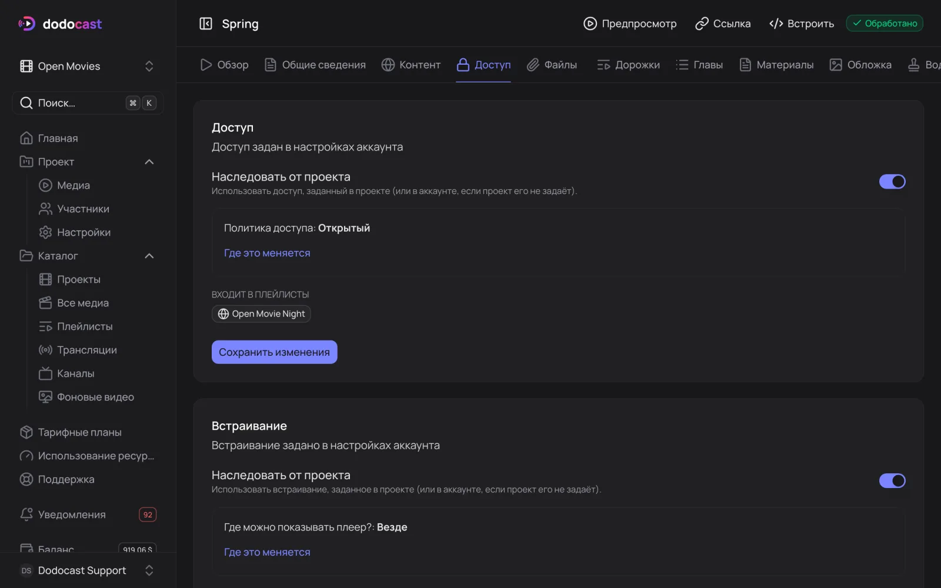The height and width of the screenshot is (588, 941).
Task: Click Ссылка link button
Action: pyautogui.click(x=723, y=24)
